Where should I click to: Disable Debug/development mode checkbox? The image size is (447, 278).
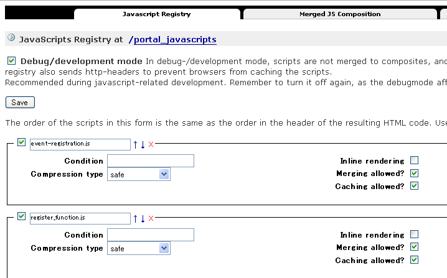point(11,61)
